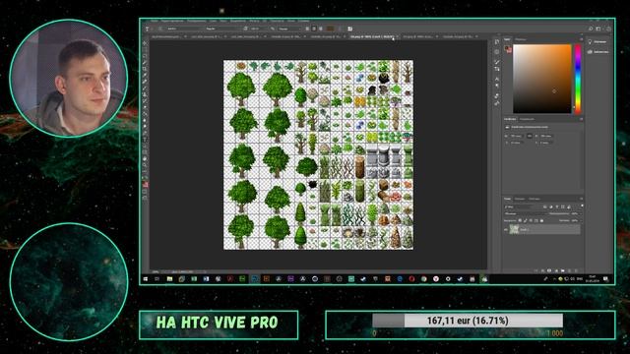The height and width of the screenshot is (354, 630).
Task: Click the Photoshop icon in the taskbar
Action: (x=254, y=278)
